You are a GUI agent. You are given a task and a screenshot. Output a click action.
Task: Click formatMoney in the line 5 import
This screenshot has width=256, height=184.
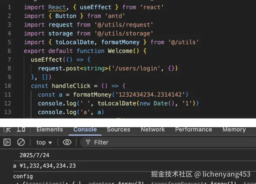tap(120, 42)
